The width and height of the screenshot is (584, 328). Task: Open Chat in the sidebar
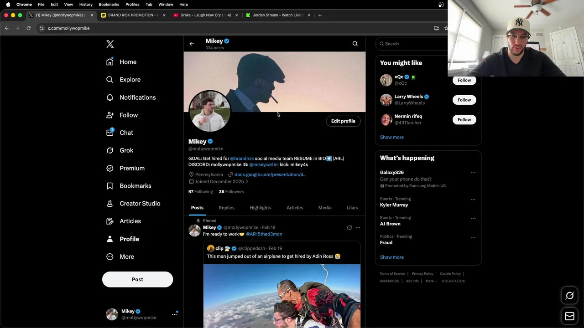point(120,133)
